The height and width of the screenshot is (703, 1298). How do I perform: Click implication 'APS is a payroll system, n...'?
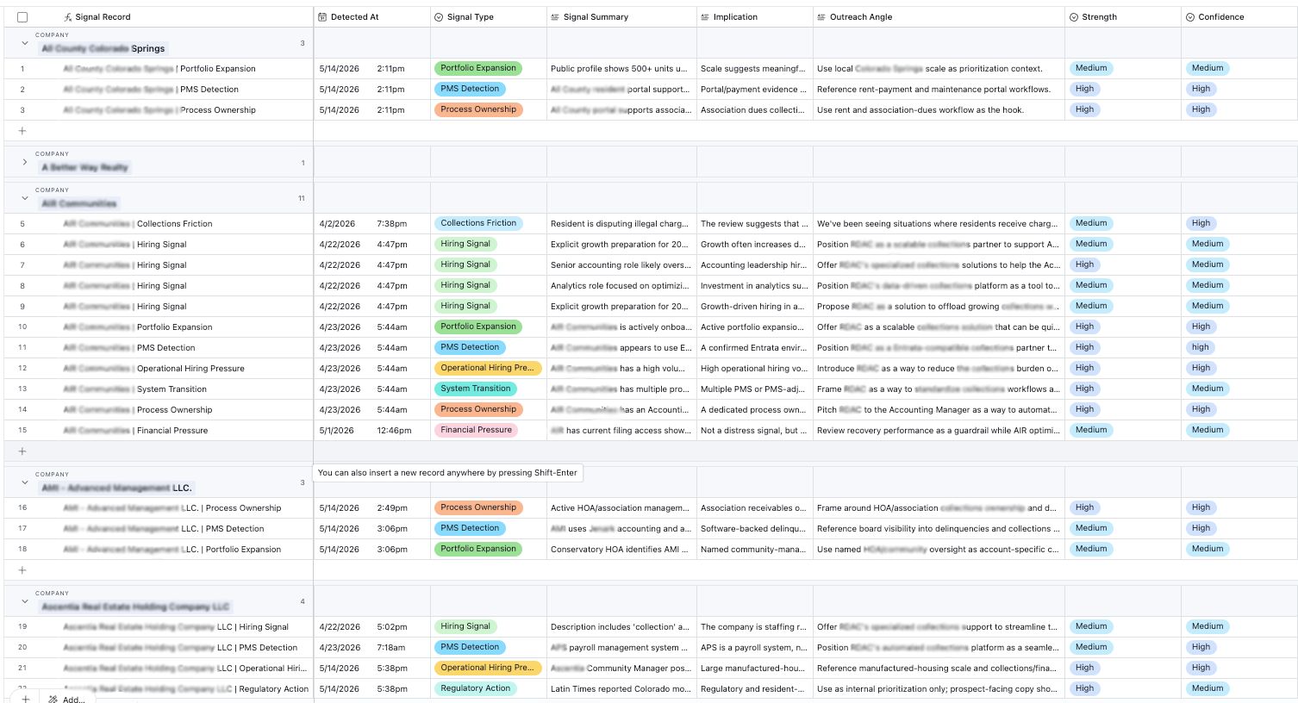tap(753, 648)
